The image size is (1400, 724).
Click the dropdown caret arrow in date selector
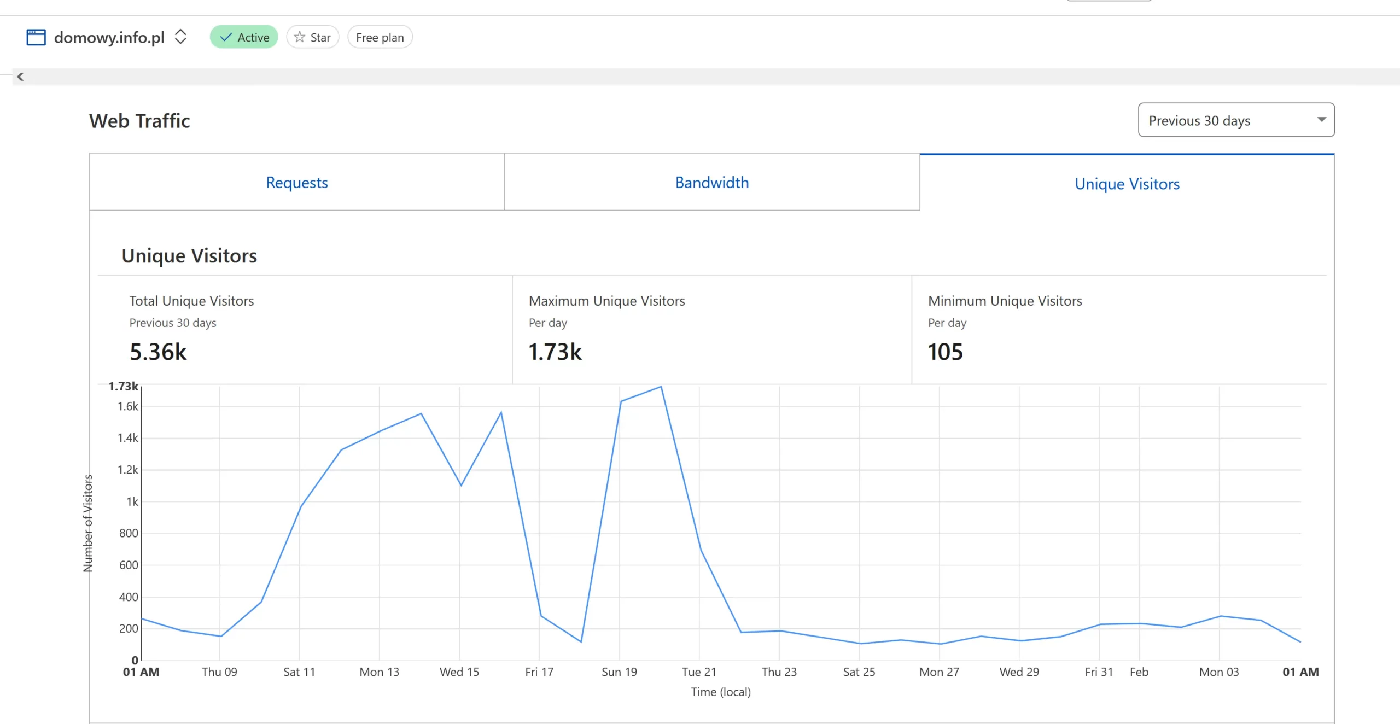click(1321, 120)
